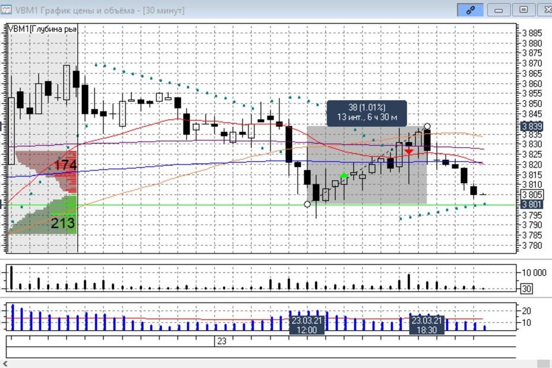Click the horizontal scrollbar thumb at right

(x=544, y=363)
